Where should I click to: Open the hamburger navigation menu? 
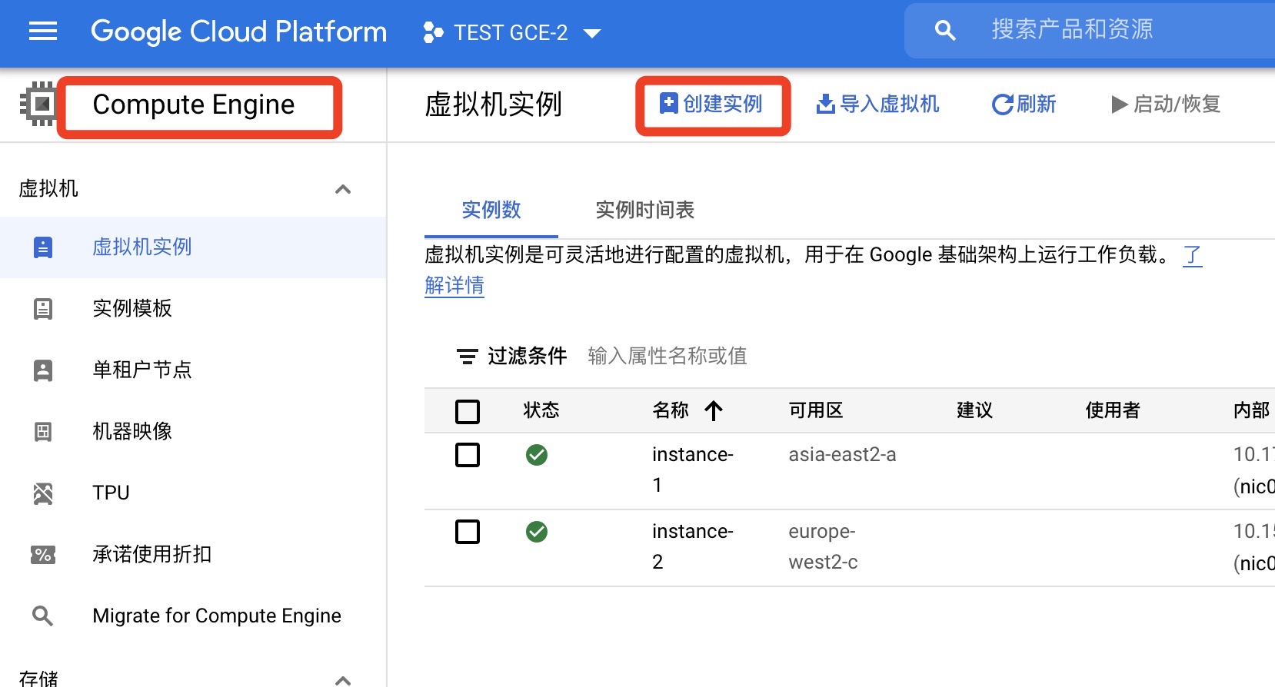[43, 32]
